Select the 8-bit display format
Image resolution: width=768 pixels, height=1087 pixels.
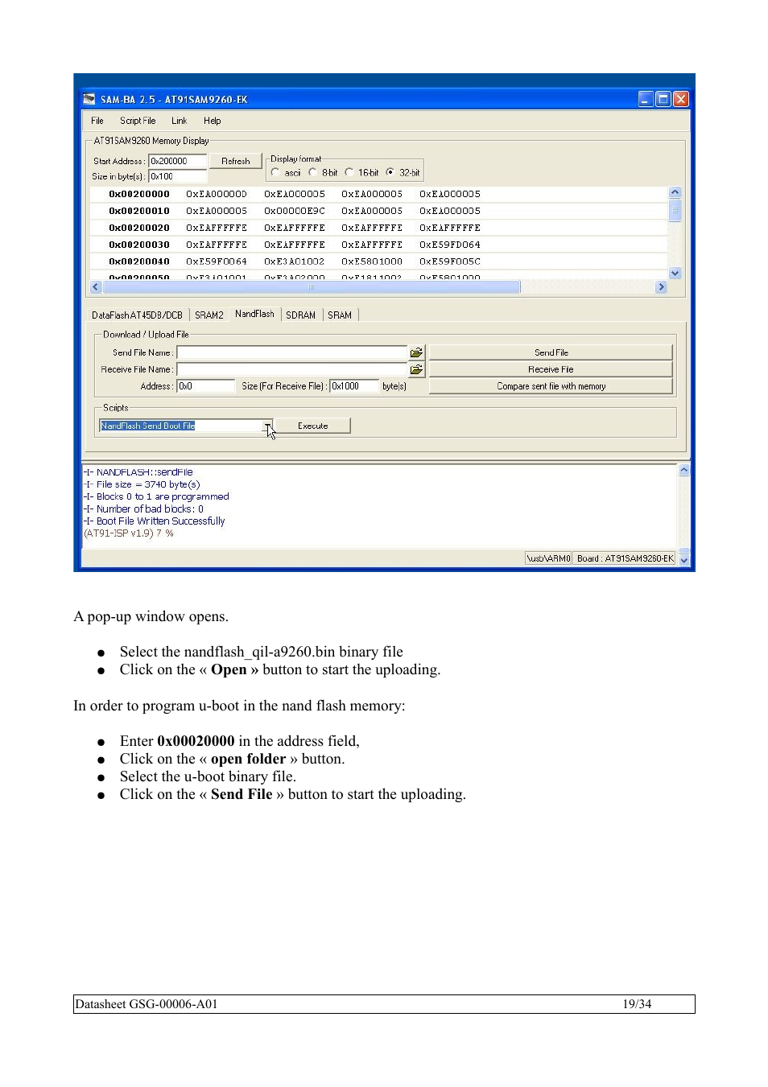pos(312,172)
